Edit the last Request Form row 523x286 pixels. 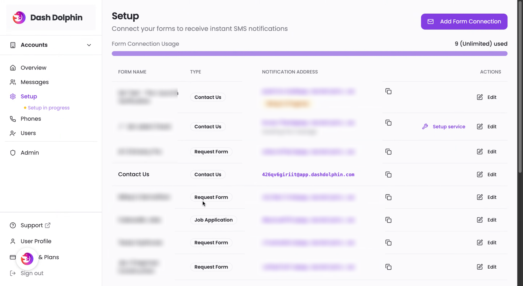[x=486, y=267]
